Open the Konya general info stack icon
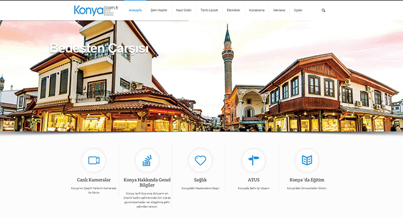 coord(147,160)
